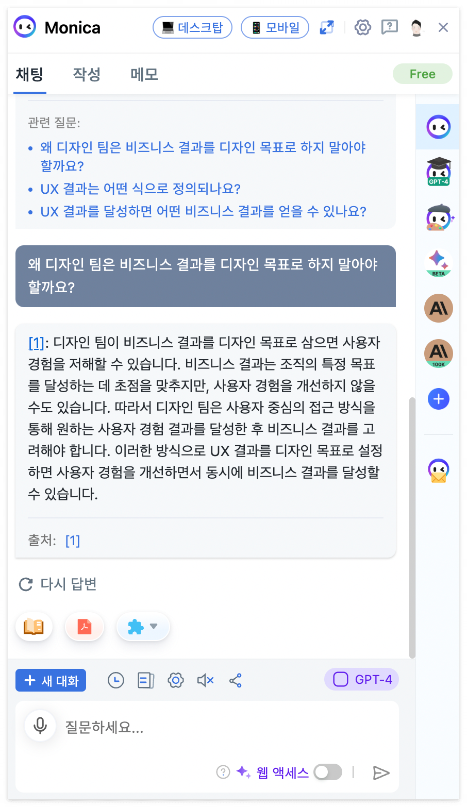Screen dimensions: 467x807
Task: Add a new bot with the plus icon
Action: 438,399
